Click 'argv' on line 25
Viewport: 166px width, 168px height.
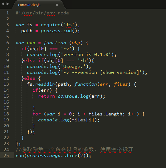tap(55, 156)
